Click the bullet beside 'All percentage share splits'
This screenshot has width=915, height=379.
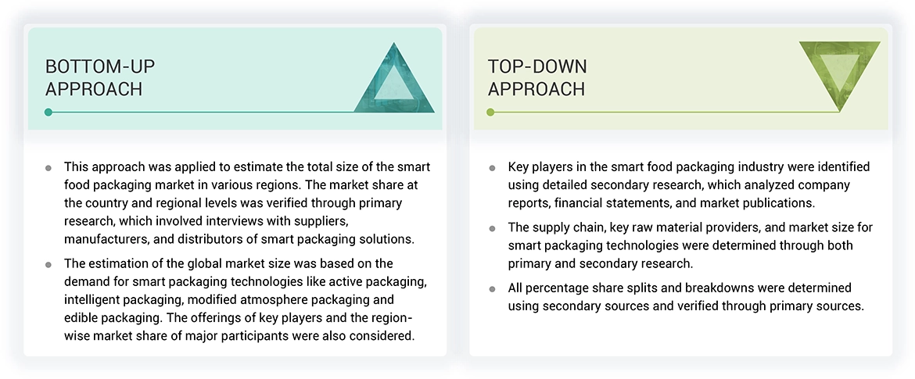(x=492, y=288)
